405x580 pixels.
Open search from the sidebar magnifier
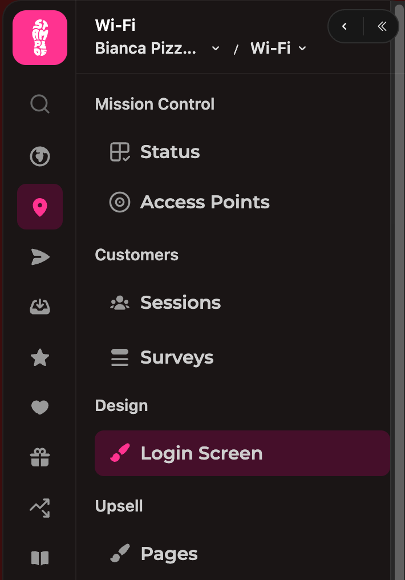[x=40, y=104]
